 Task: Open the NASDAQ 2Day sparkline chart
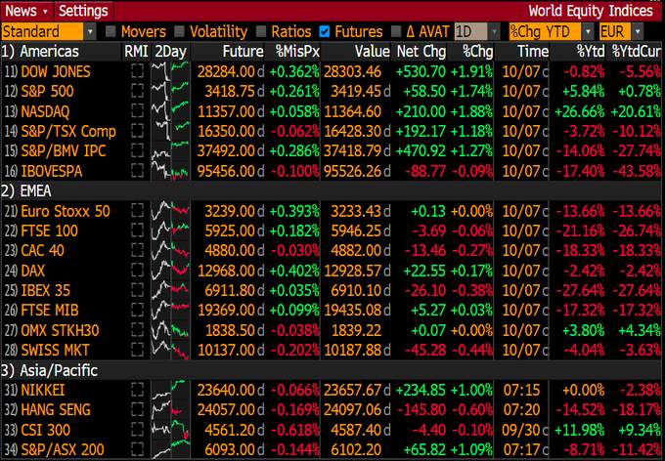tap(170, 111)
